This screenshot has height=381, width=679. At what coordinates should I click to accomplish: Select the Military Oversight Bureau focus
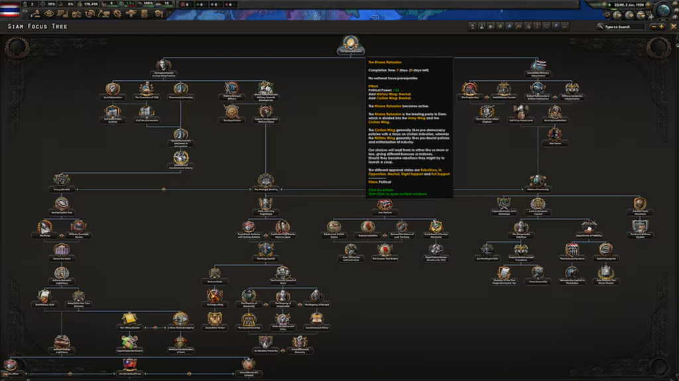point(78,229)
